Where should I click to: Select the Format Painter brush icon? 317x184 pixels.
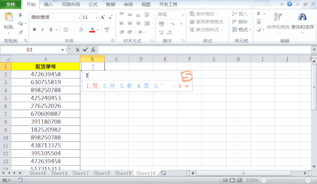coord(20,32)
